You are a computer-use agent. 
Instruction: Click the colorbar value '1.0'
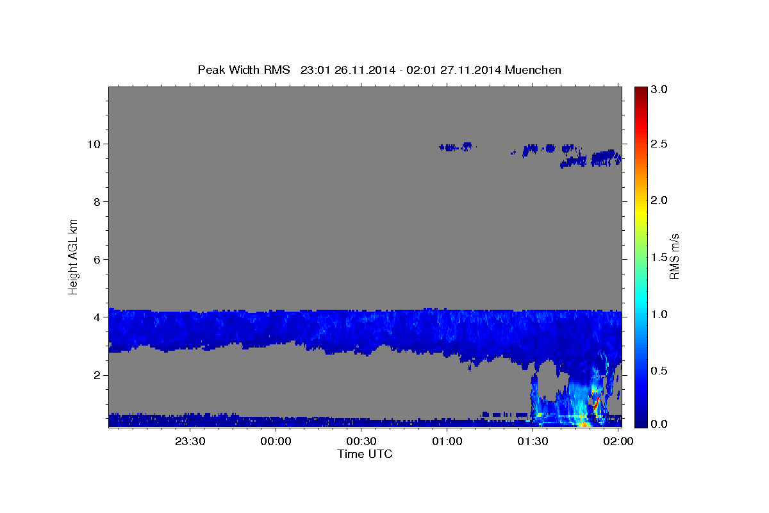(660, 314)
